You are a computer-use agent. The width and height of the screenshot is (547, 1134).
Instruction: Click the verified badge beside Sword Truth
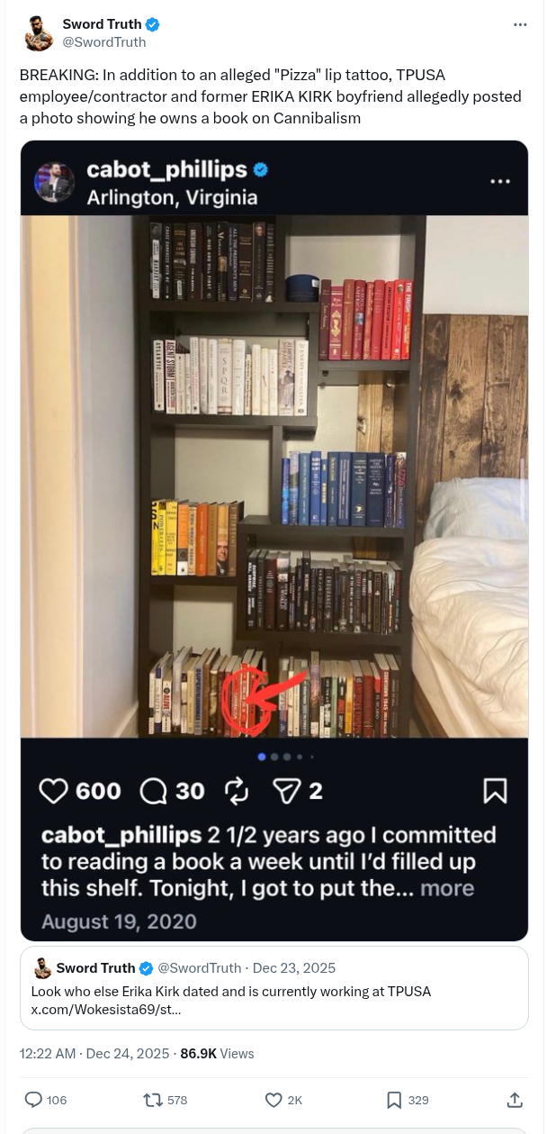[x=154, y=24]
